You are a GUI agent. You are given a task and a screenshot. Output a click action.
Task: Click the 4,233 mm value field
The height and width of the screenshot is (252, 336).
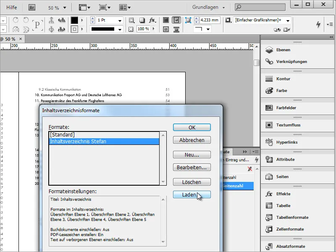tap(210, 20)
